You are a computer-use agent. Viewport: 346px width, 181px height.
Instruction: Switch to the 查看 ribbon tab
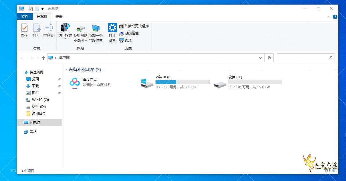click(x=59, y=17)
